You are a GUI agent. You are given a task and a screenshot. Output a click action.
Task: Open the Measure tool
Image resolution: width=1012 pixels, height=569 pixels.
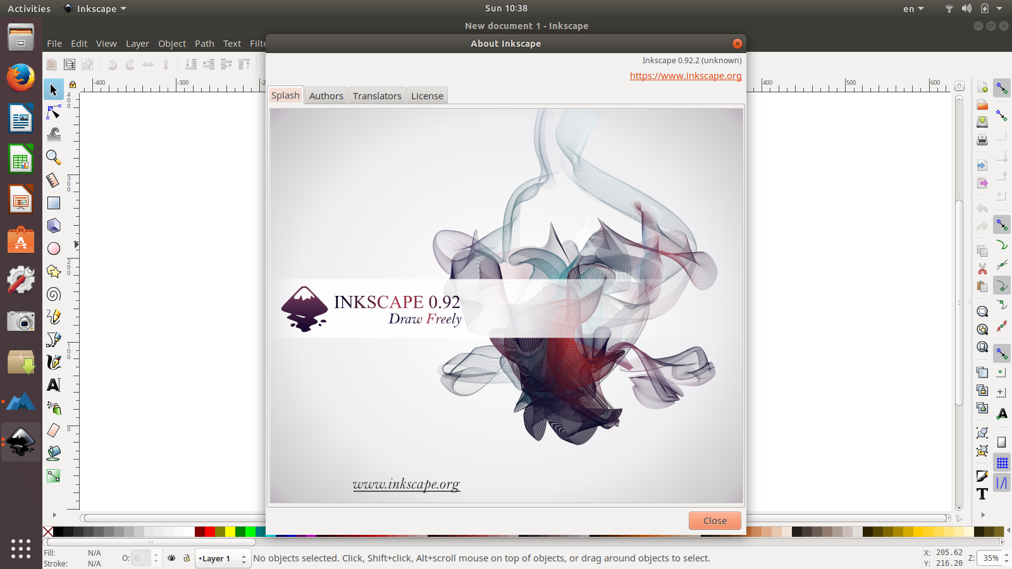54,180
